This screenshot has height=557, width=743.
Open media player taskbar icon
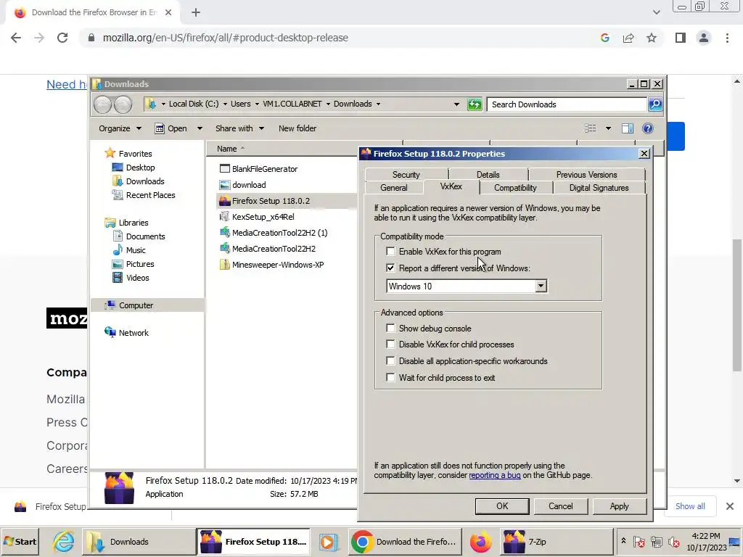click(x=329, y=542)
